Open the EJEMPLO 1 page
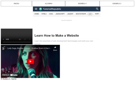 (x=82, y=3)
